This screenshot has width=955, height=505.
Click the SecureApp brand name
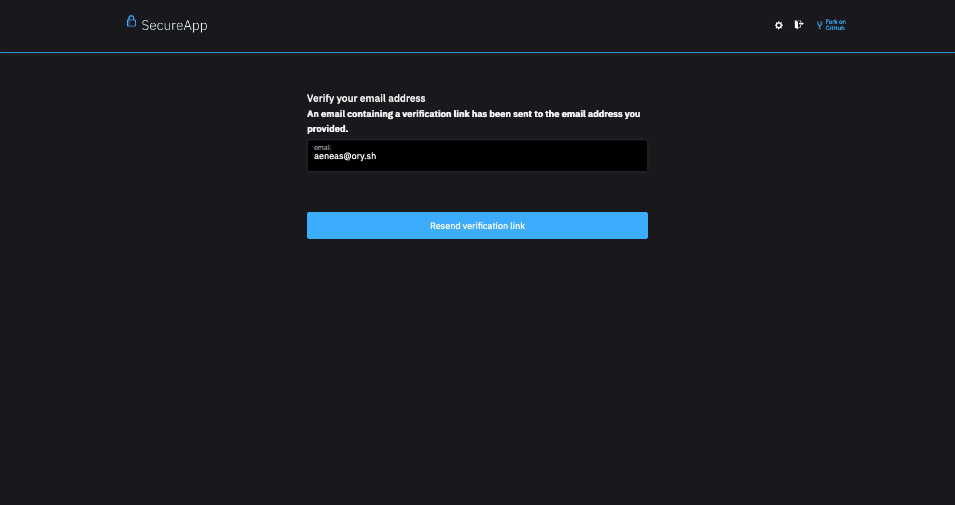pos(175,26)
